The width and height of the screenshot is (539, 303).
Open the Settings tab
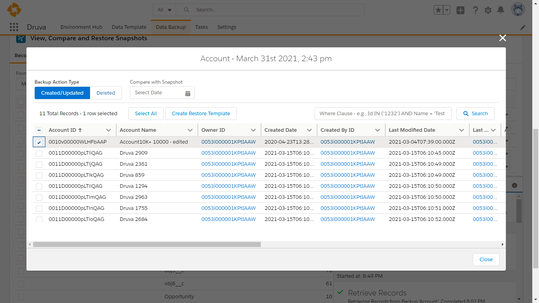pos(227,27)
